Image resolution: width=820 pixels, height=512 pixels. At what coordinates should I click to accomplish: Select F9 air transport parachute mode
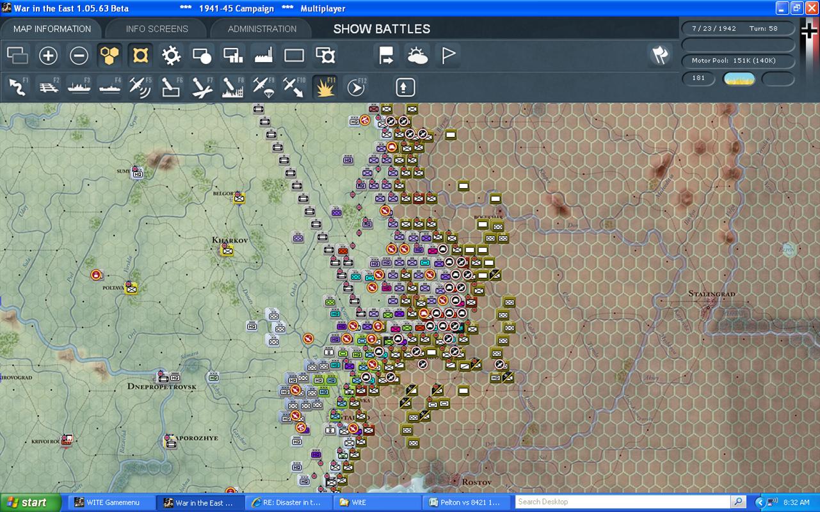click(264, 87)
